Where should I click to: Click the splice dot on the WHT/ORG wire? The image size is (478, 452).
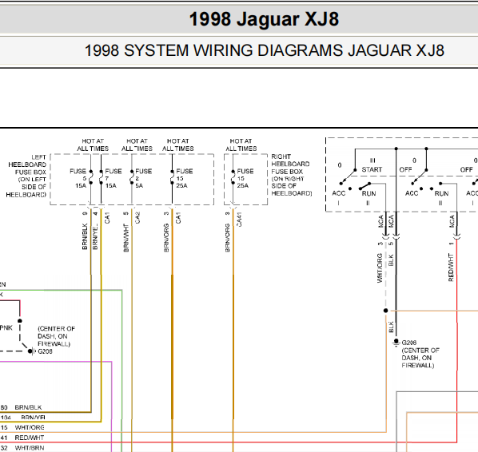point(385,311)
